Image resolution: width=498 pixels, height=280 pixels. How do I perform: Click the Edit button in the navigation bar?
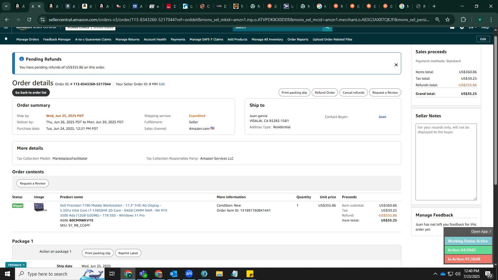(x=483, y=39)
